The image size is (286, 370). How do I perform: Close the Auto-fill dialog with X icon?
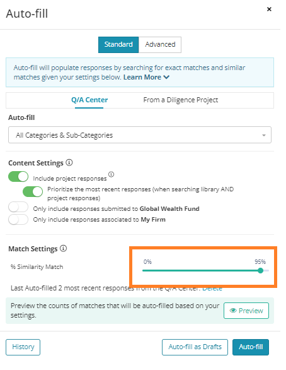coord(269,9)
